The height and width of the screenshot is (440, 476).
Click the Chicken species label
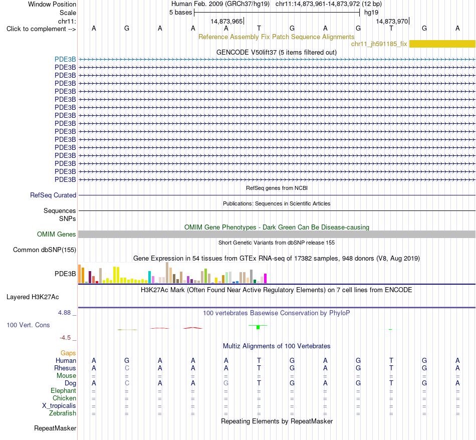(64, 398)
